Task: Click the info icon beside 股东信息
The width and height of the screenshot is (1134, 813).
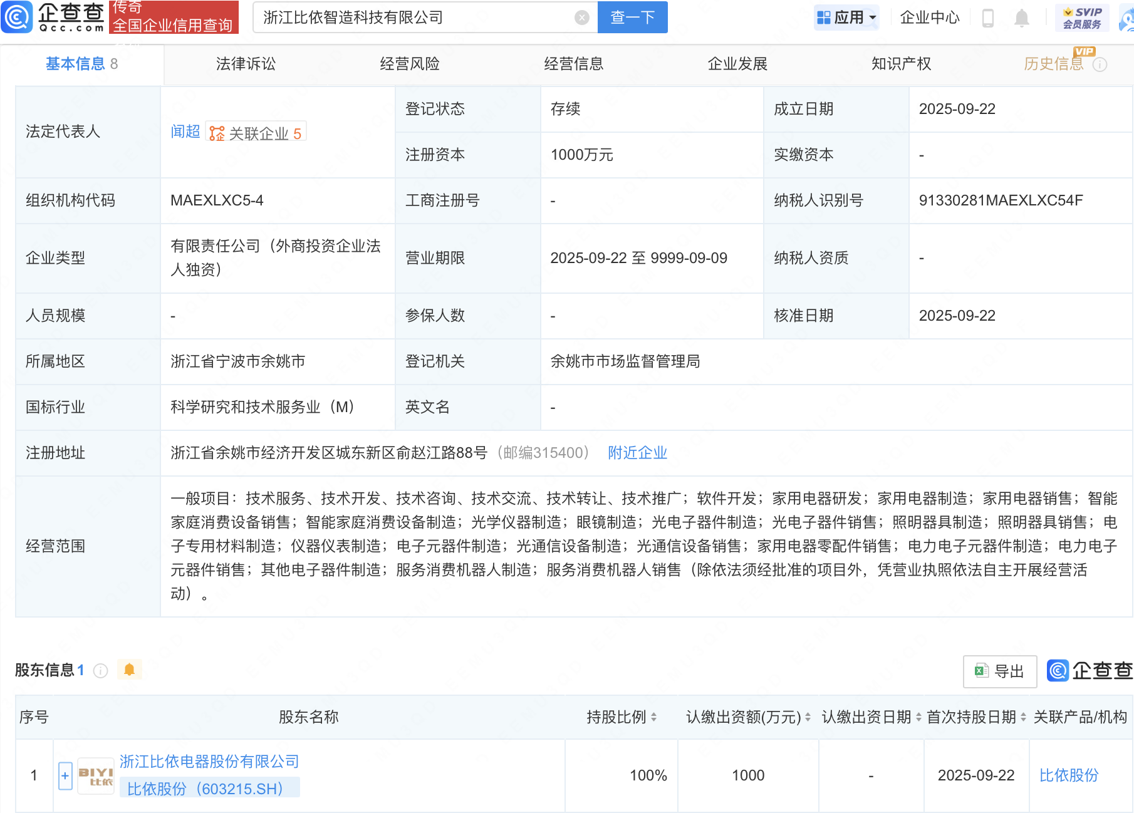Action: pos(100,671)
